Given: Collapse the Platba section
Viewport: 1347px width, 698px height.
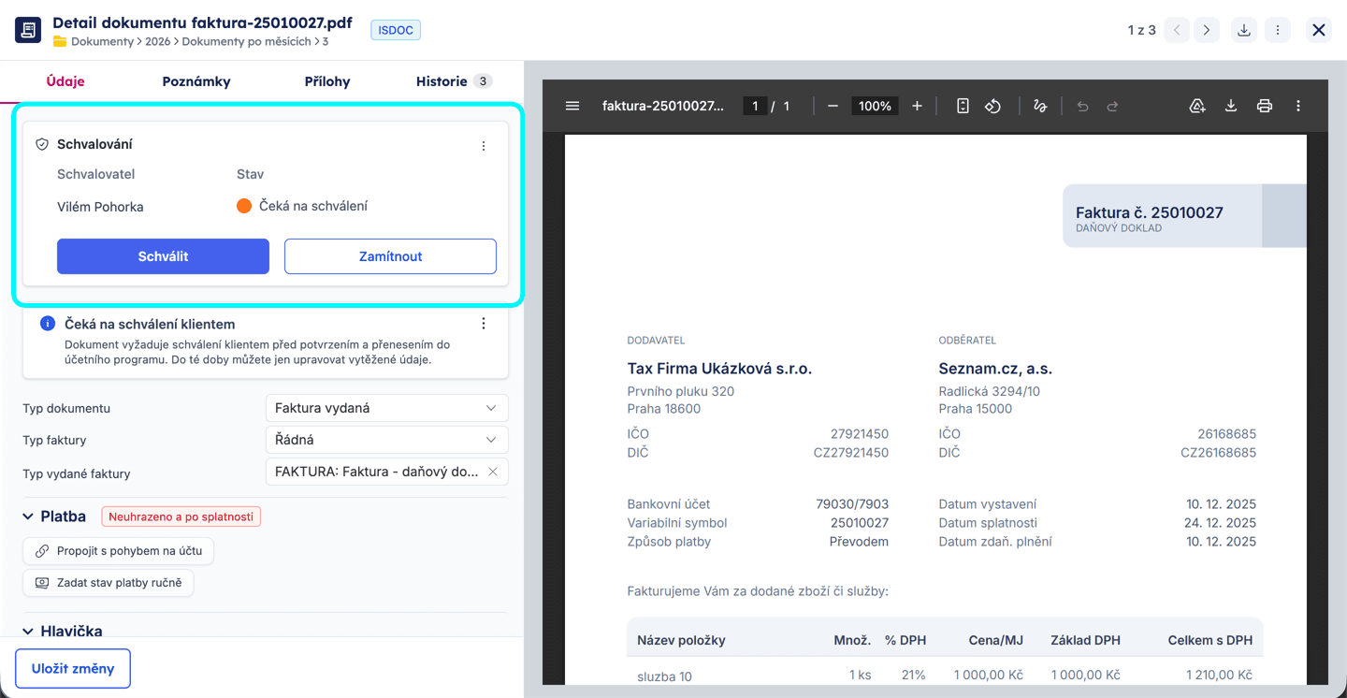Looking at the screenshot, I should click(28, 516).
